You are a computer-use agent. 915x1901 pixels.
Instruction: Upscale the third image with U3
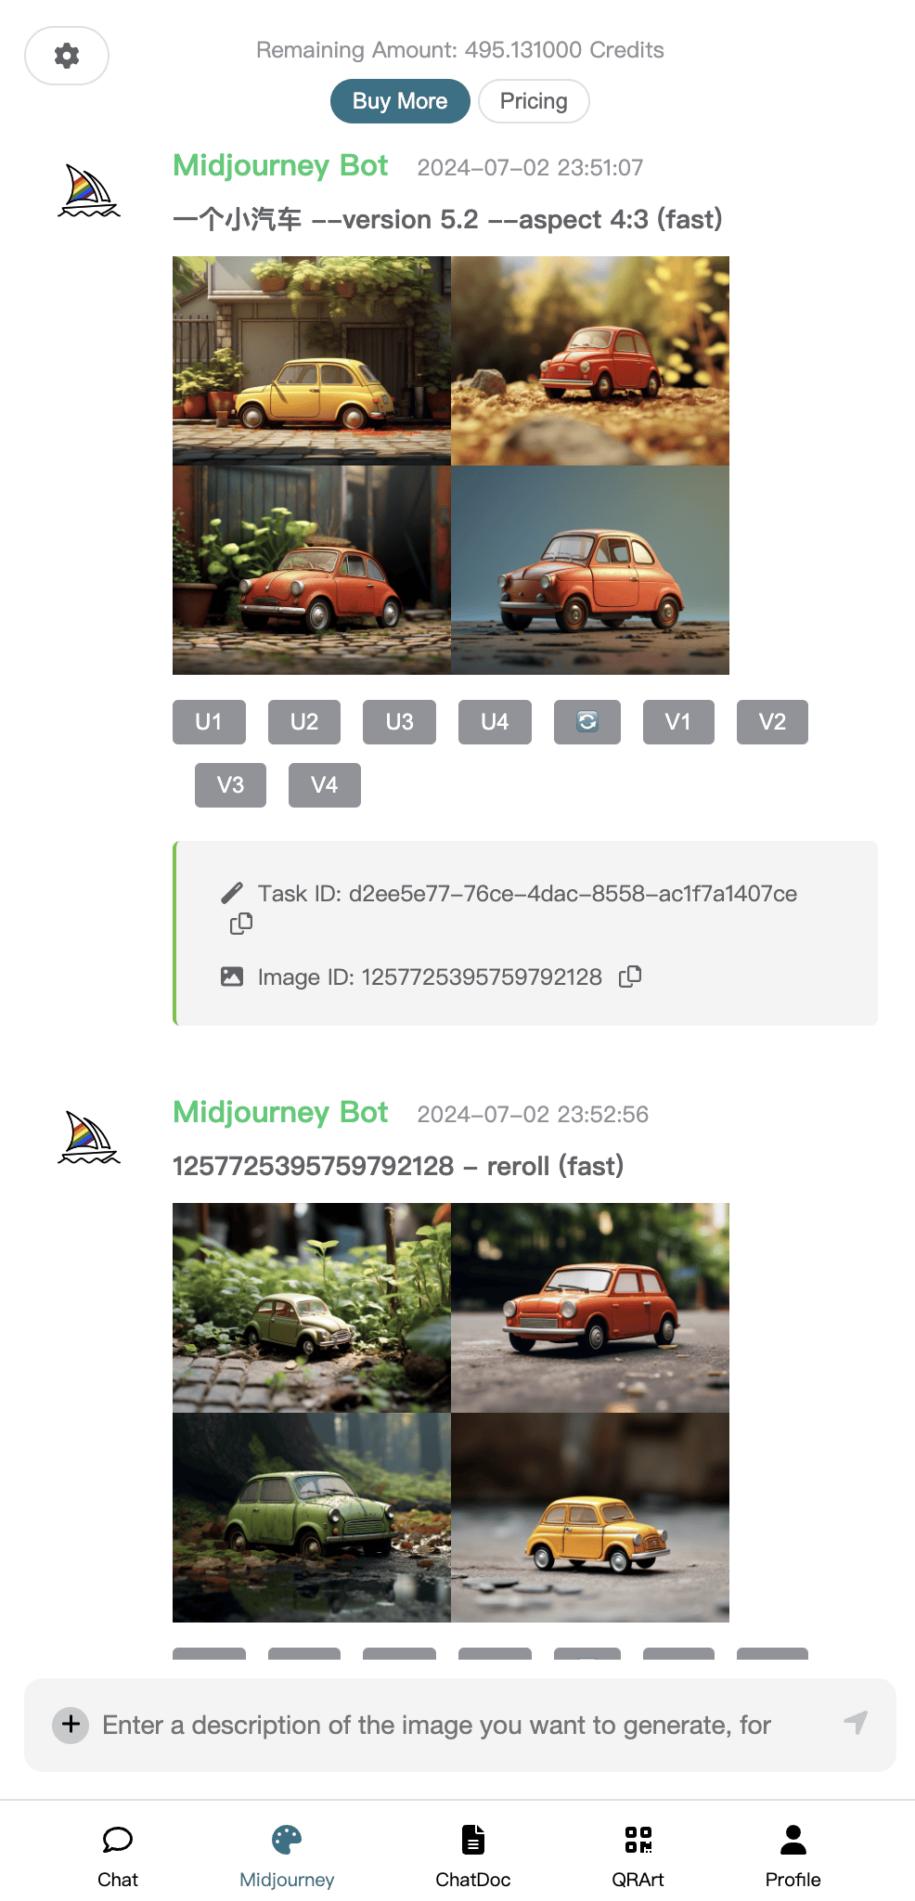399,722
